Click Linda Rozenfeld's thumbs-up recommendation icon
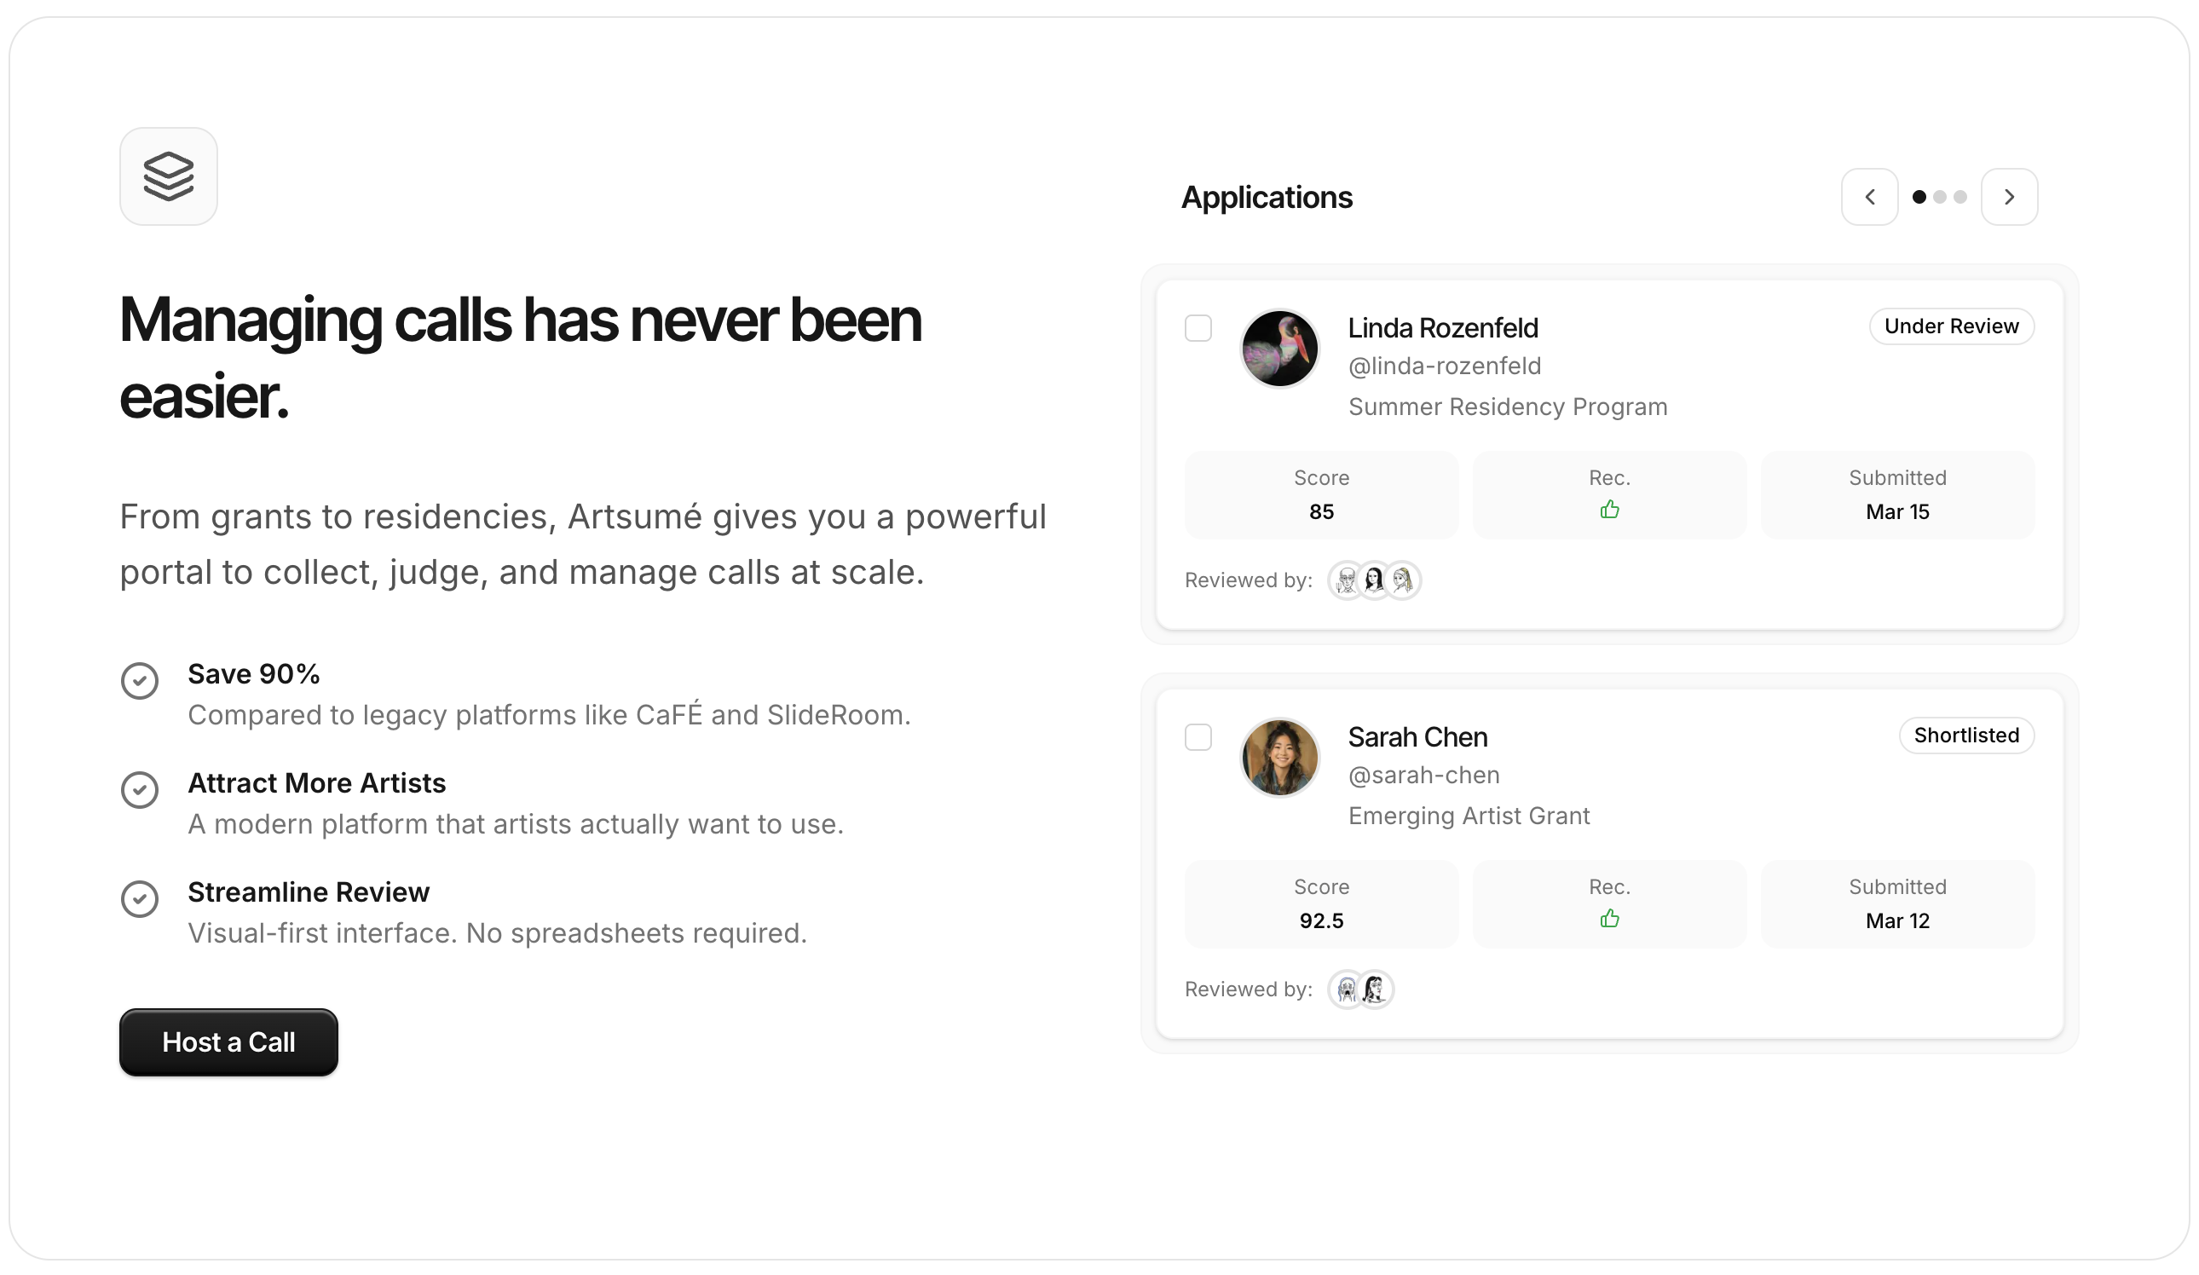Viewport: 2199px width, 1275px height. tap(1609, 510)
